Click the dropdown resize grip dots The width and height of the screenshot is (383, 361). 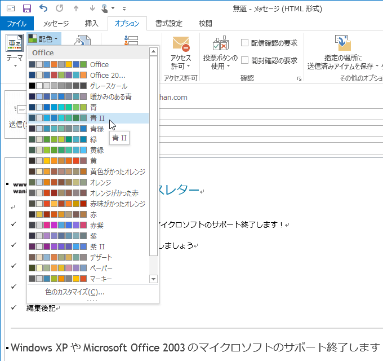pos(92,301)
